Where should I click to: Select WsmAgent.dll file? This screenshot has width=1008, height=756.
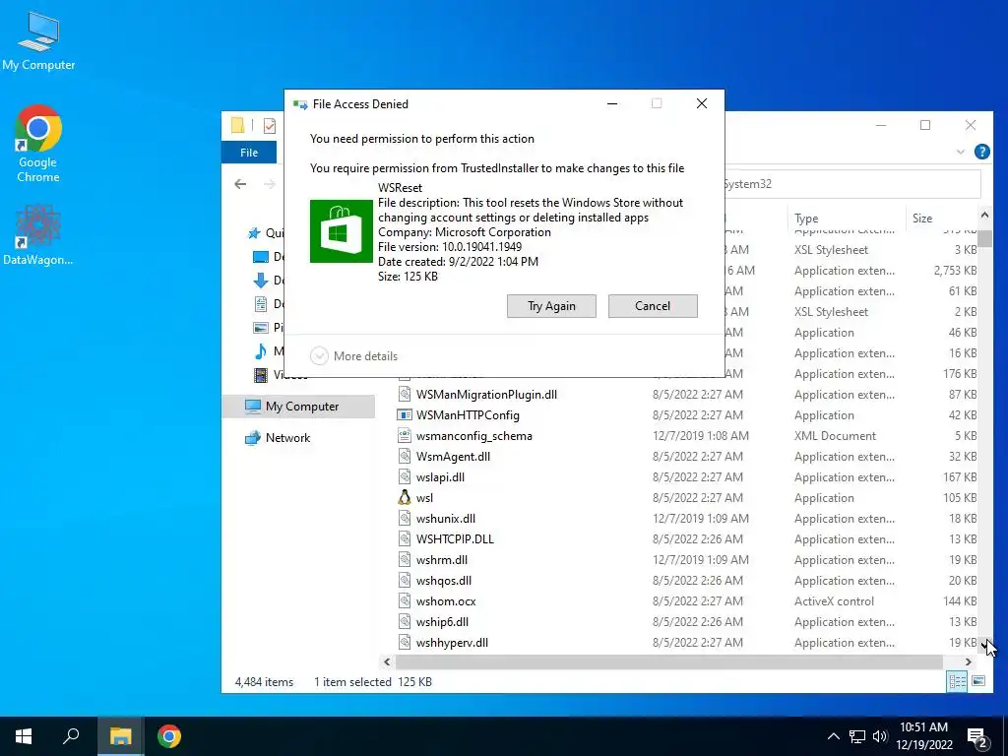click(x=453, y=457)
